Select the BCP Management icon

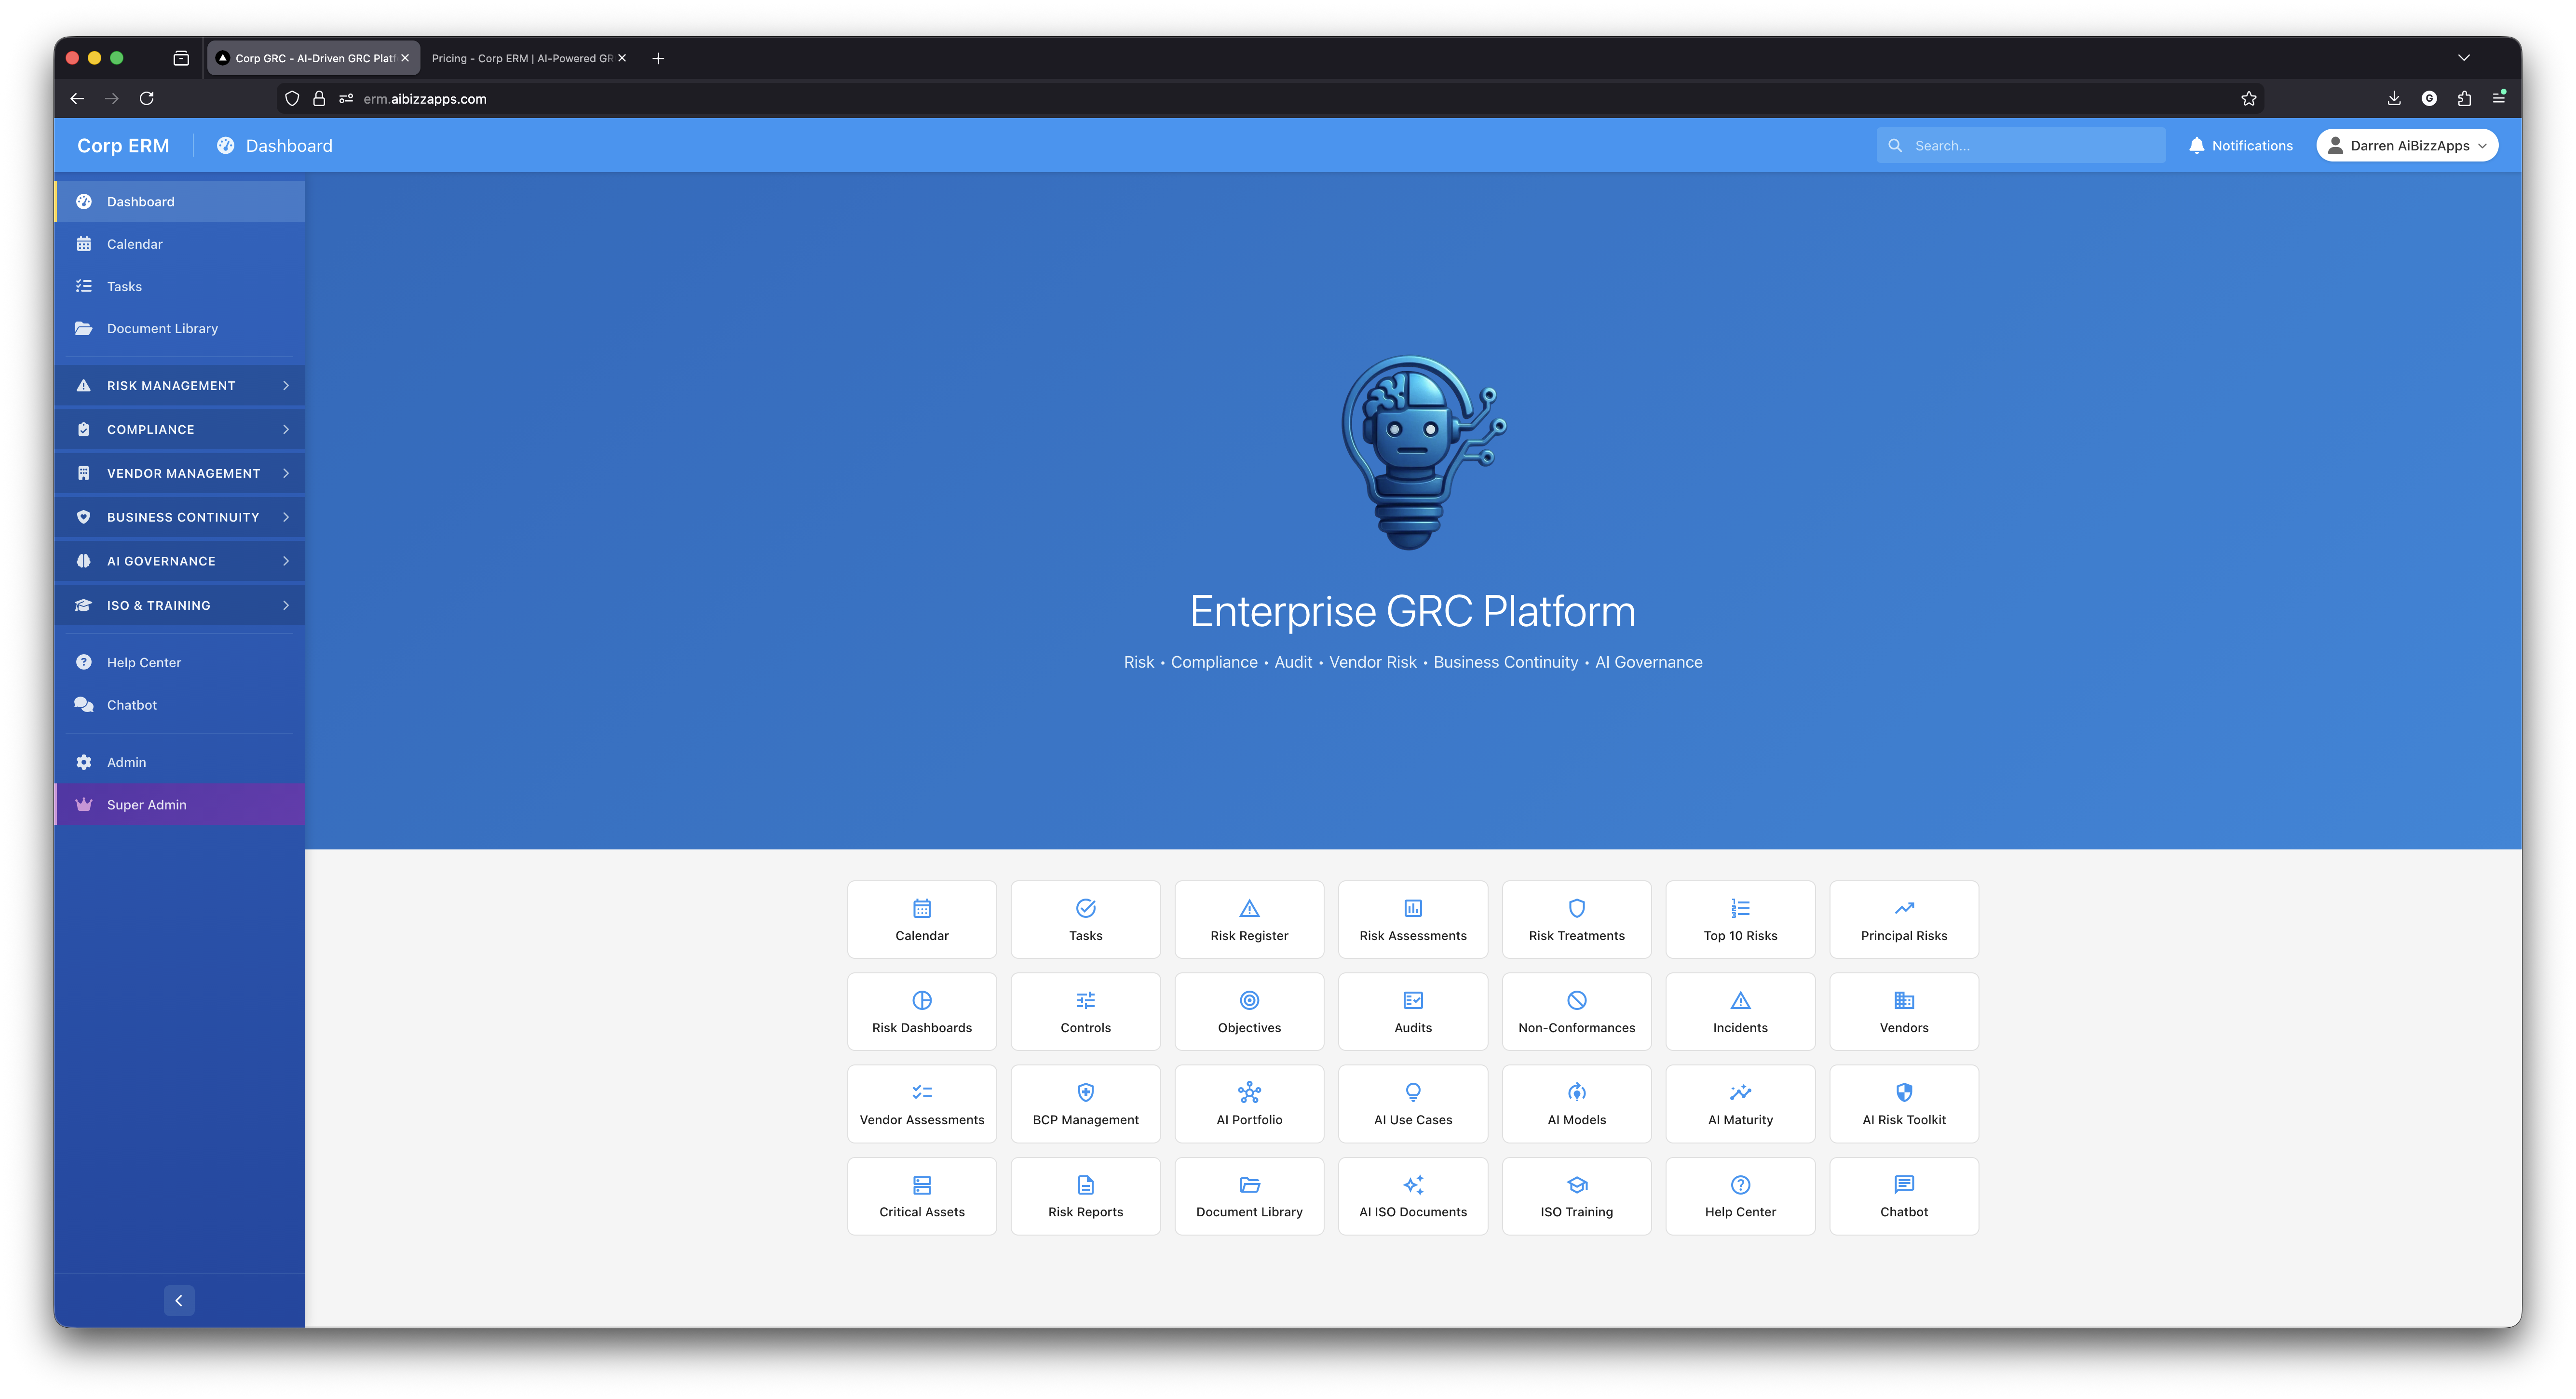1085,1103
